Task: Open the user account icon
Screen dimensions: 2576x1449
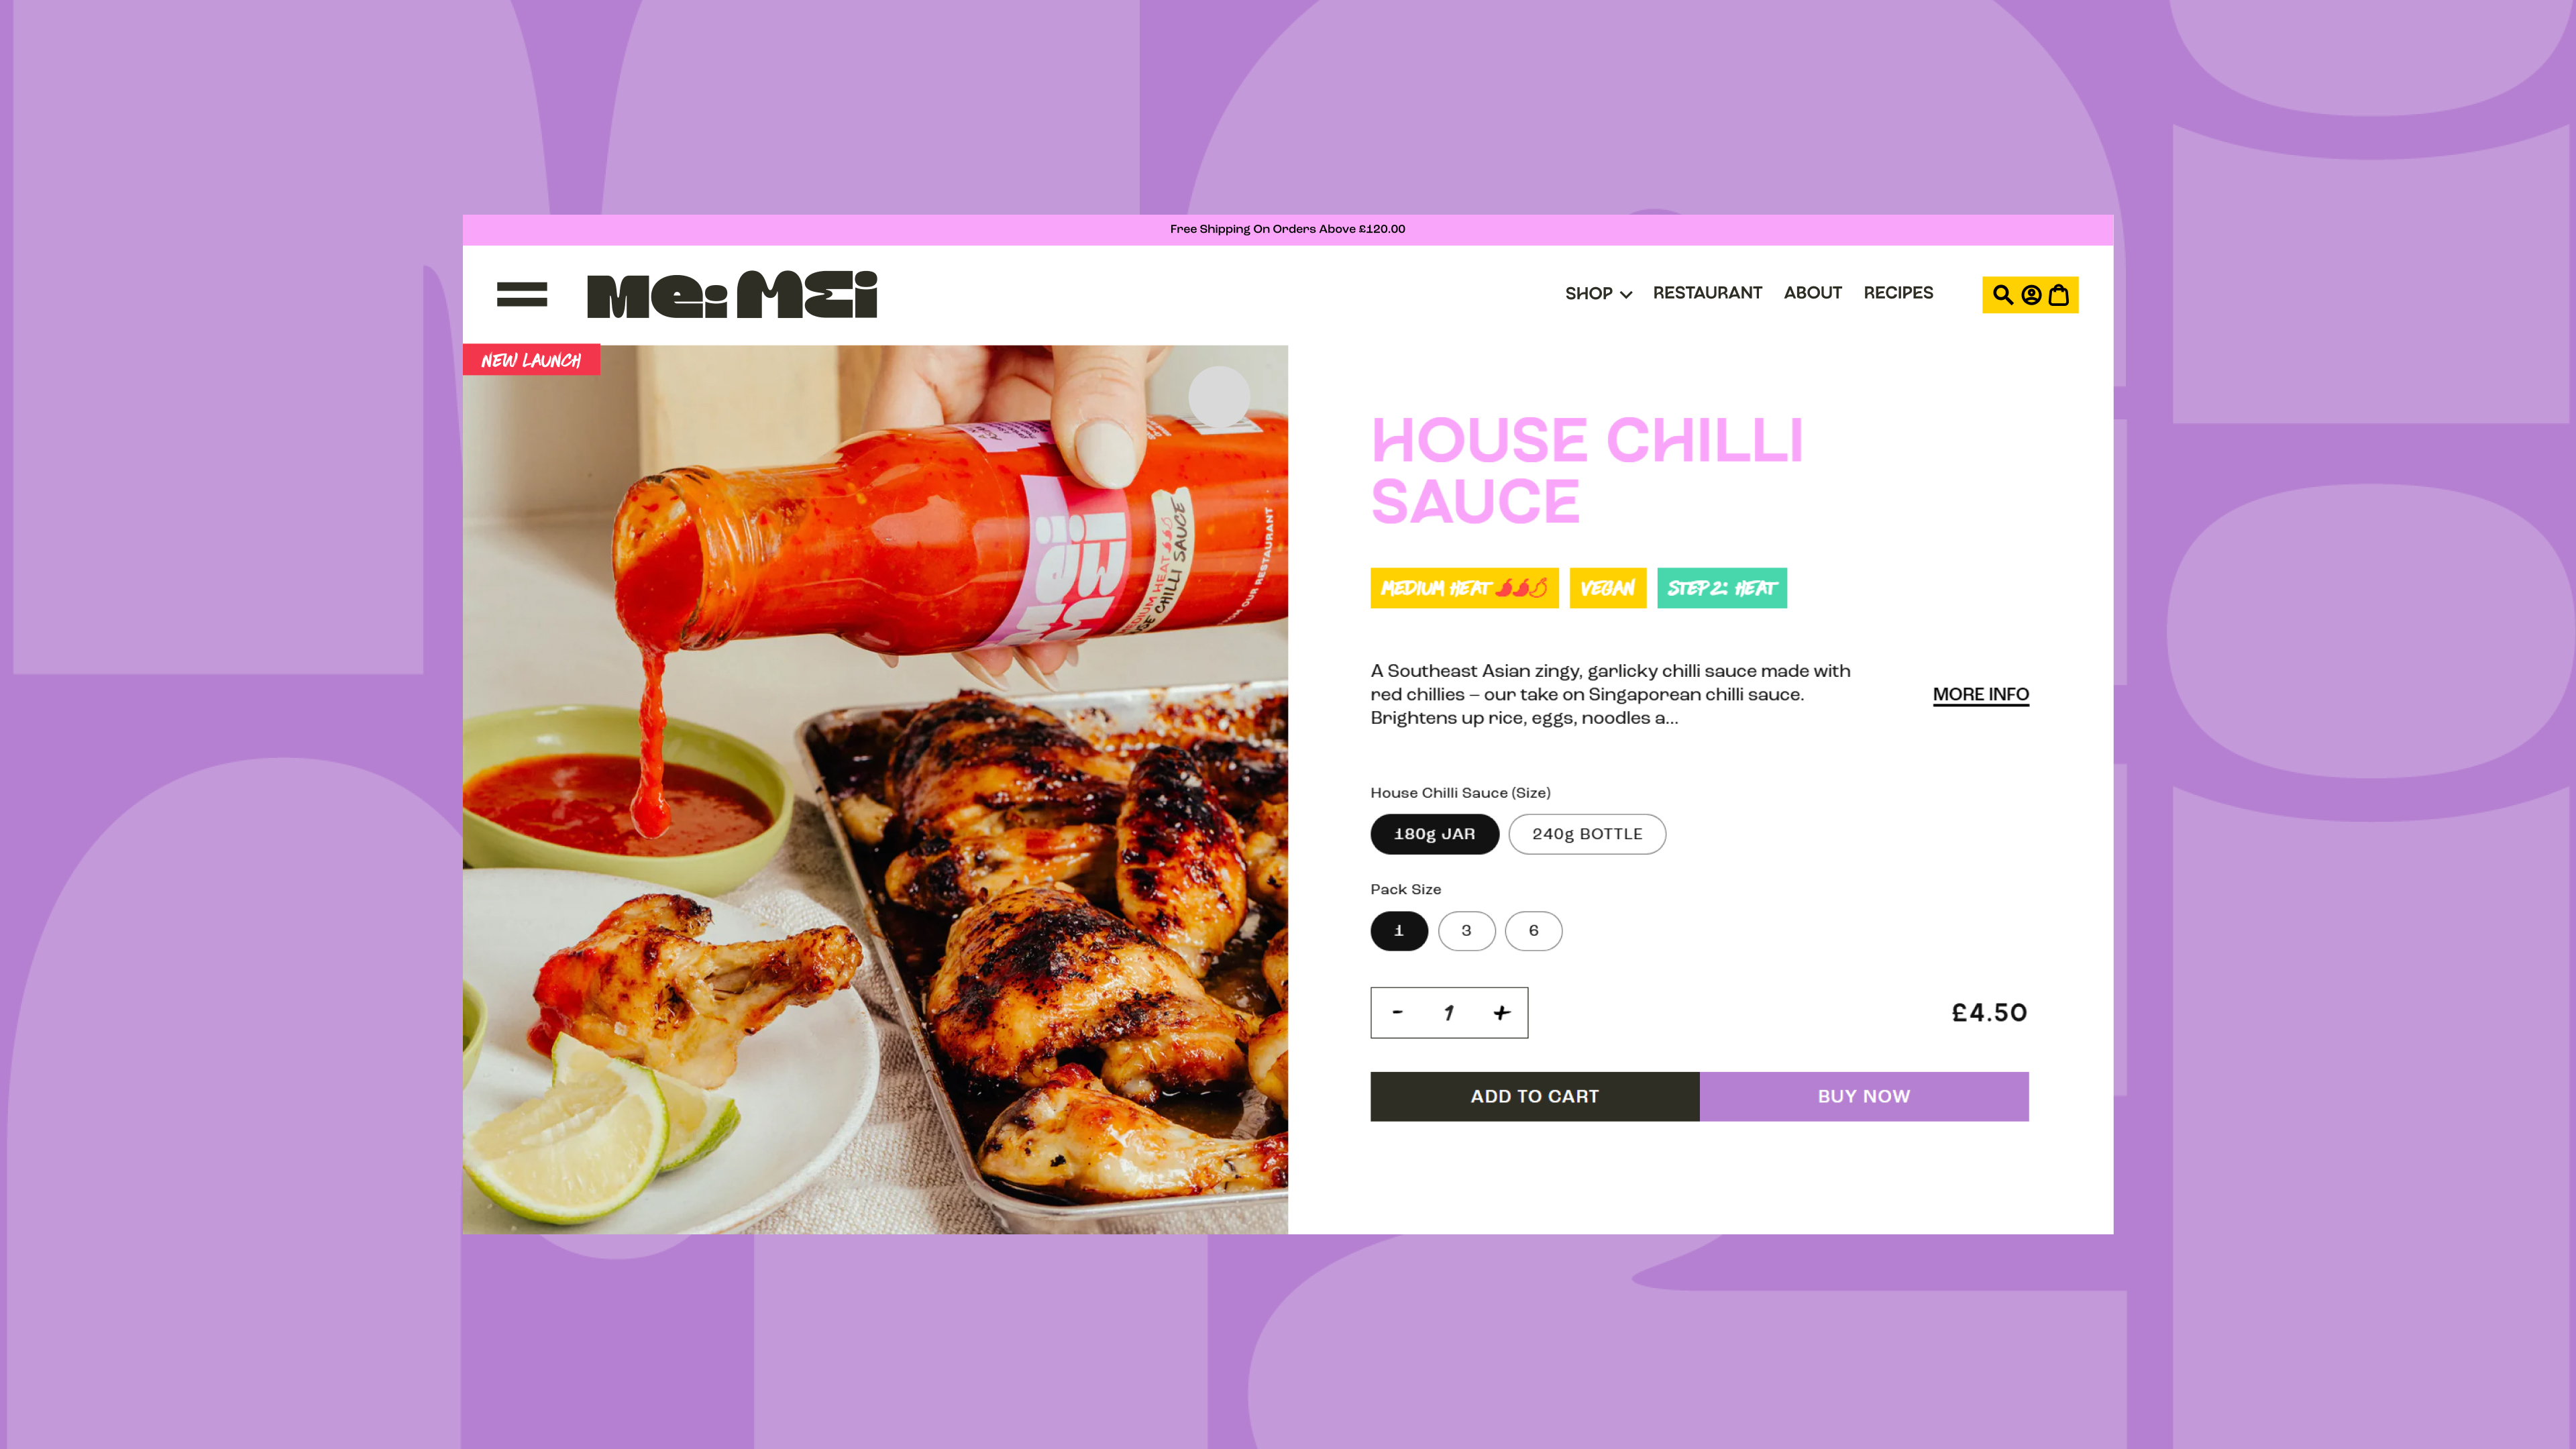Action: [2031, 294]
